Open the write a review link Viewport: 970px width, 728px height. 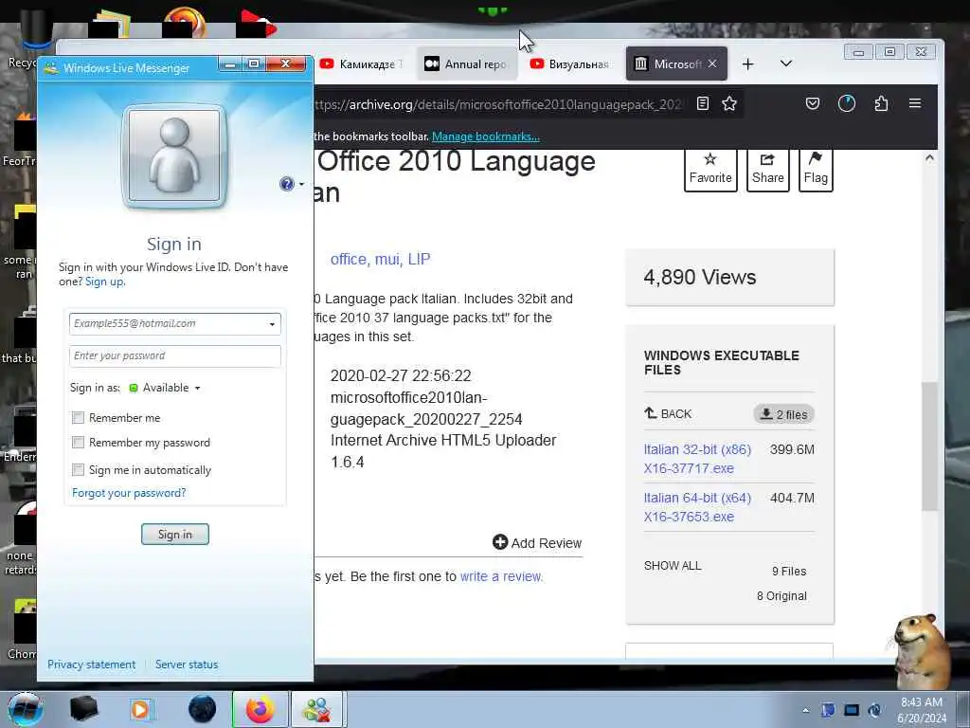point(501,576)
